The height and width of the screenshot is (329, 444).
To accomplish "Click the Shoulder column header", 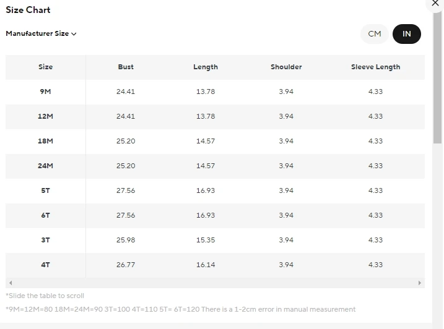I will click(x=286, y=67).
